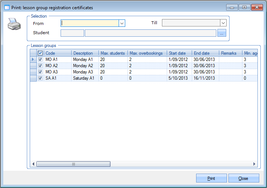Sort by Code column header

[57, 53]
